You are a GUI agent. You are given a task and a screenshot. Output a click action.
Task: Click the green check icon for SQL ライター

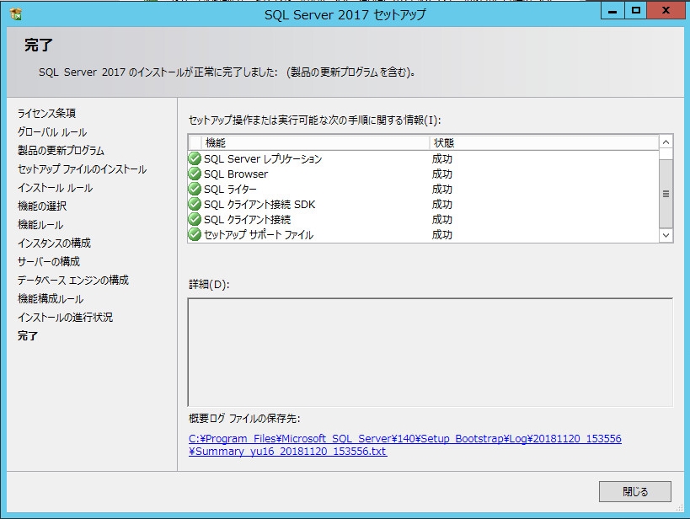pyautogui.click(x=194, y=190)
